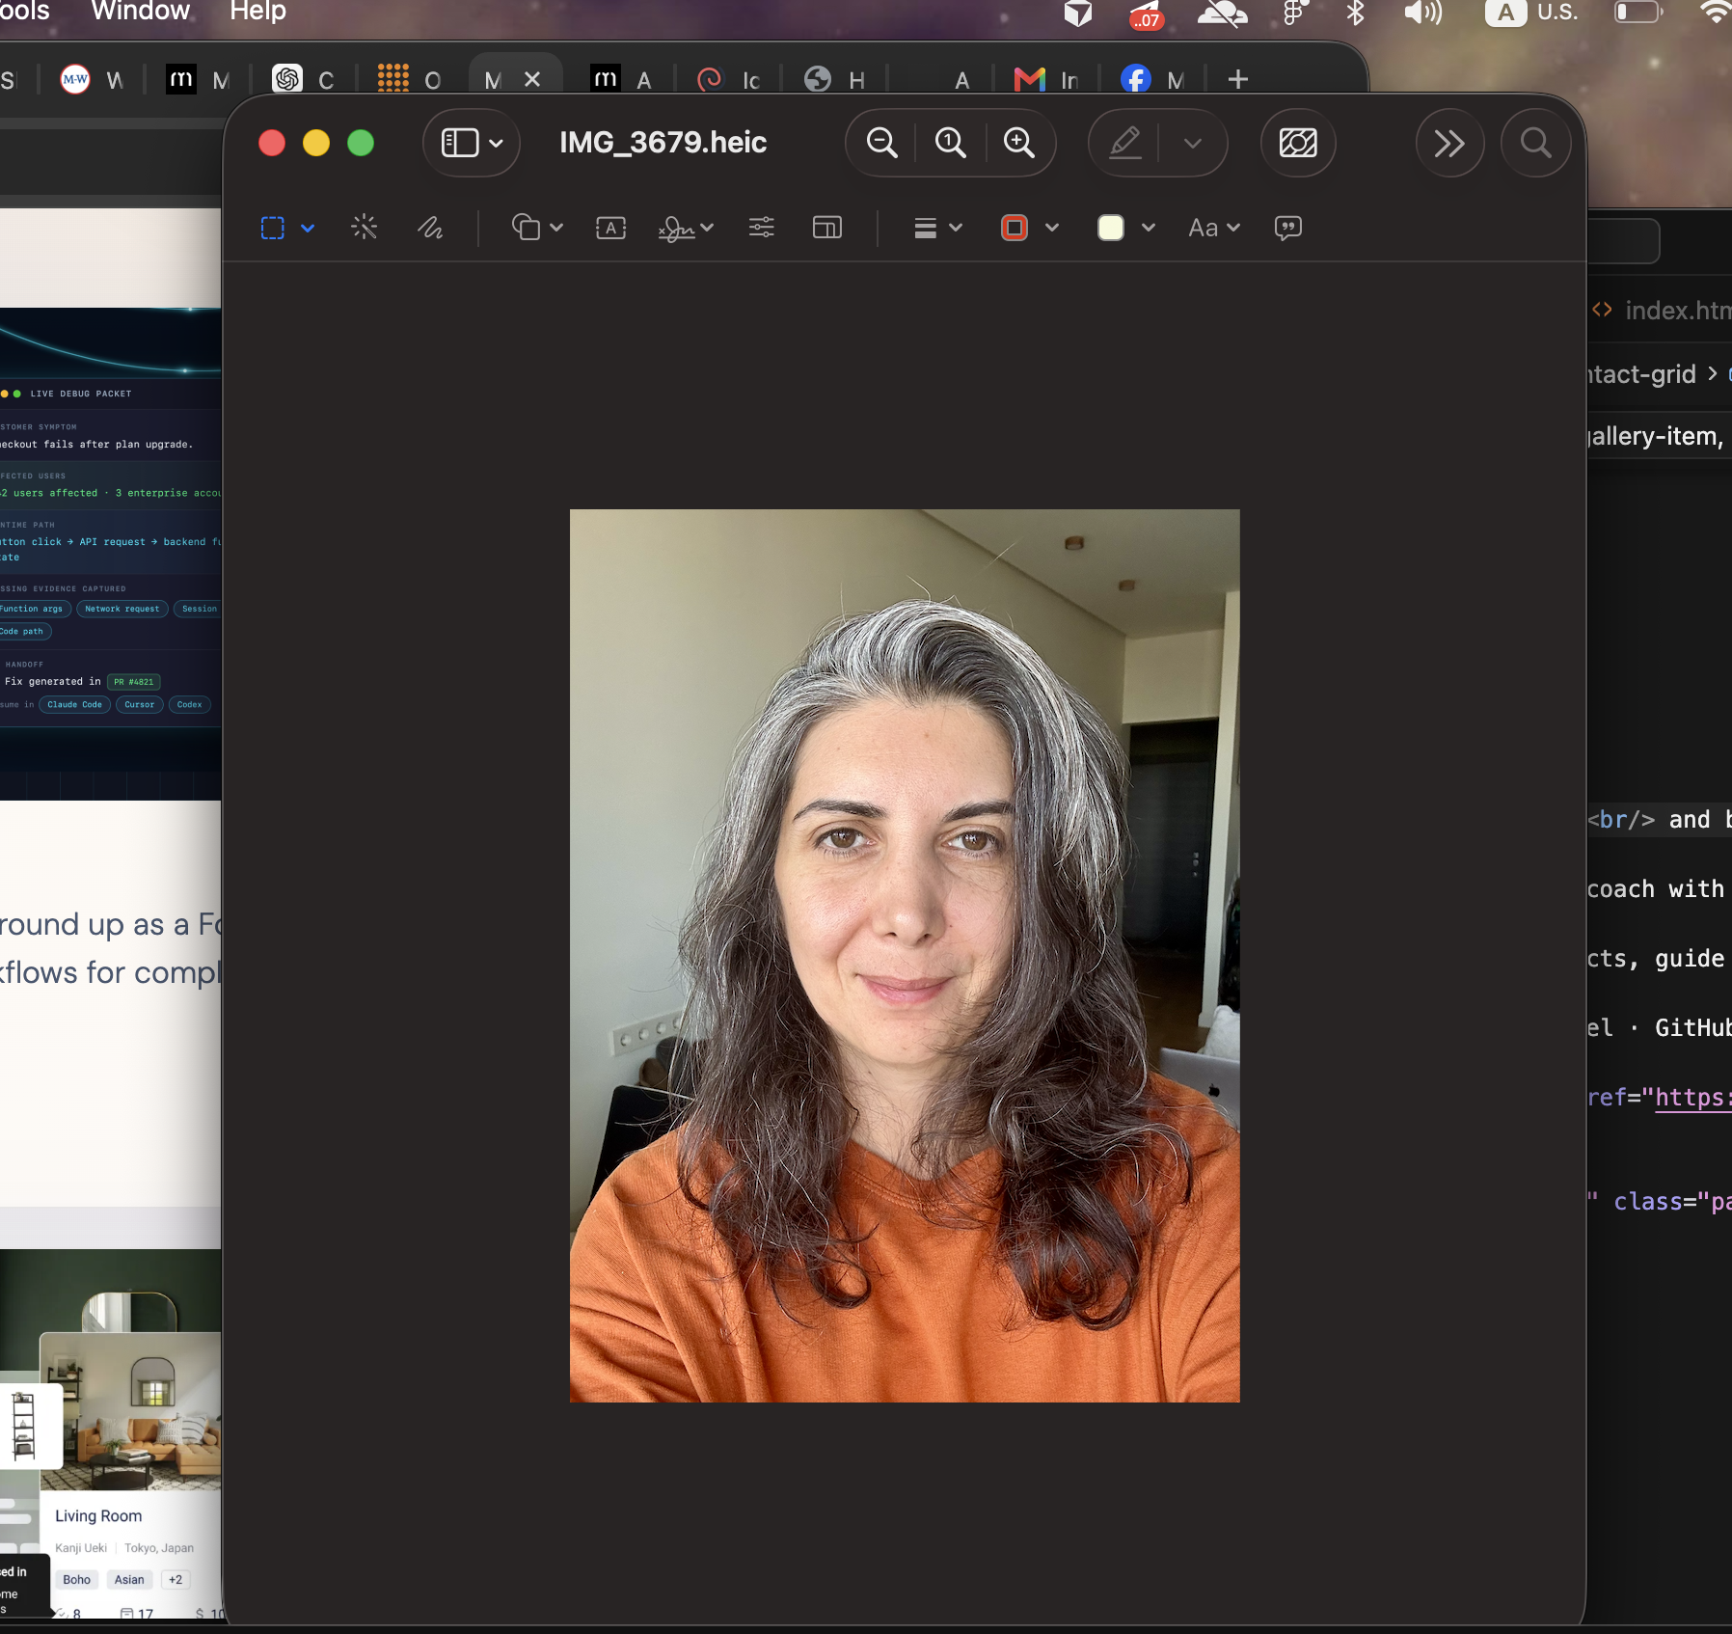Viewport: 1732px width, 1634px height.
Task: Add a speech bubble annotation
Action: click(x=1287, y=228)
